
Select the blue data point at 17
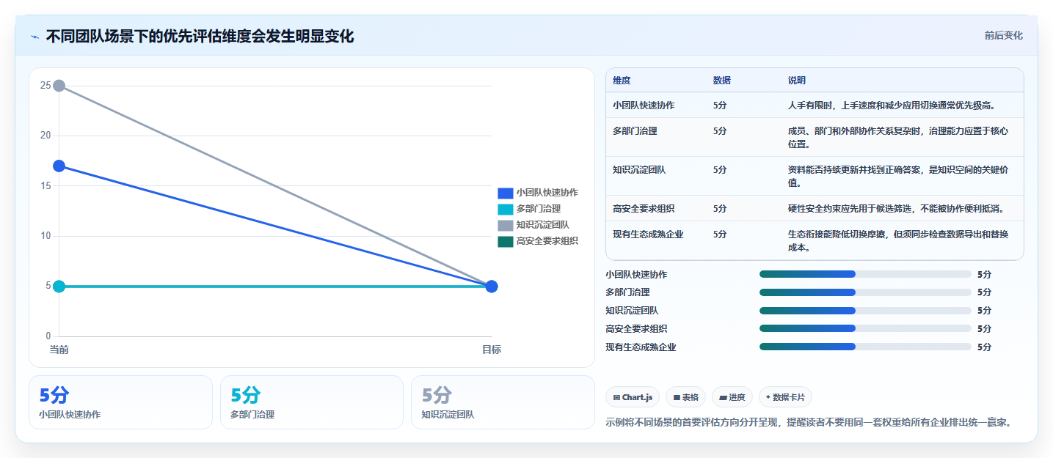[x=59, y=166]
